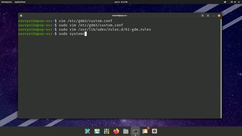242x136 pixels.
Task: Close the terminal window with orange button
Action: pyautogui.click(x=219, y=15)
